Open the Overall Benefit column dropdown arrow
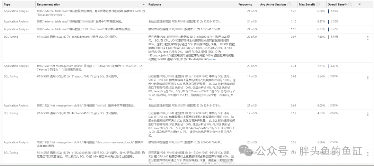374x166 pixels. click(360, 4)
